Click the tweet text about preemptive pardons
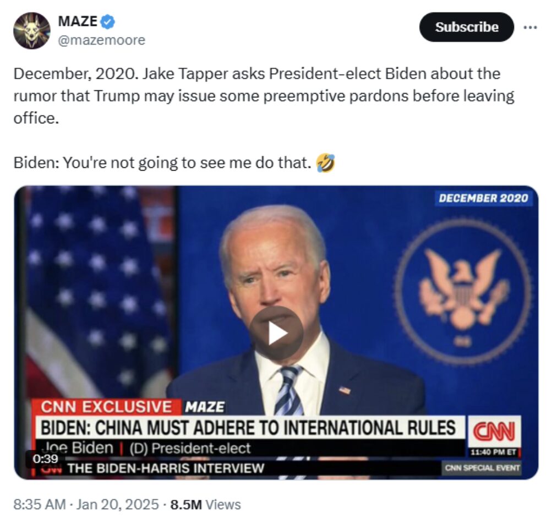The width and height of the screenshot is (557, 524). (264, 96)
